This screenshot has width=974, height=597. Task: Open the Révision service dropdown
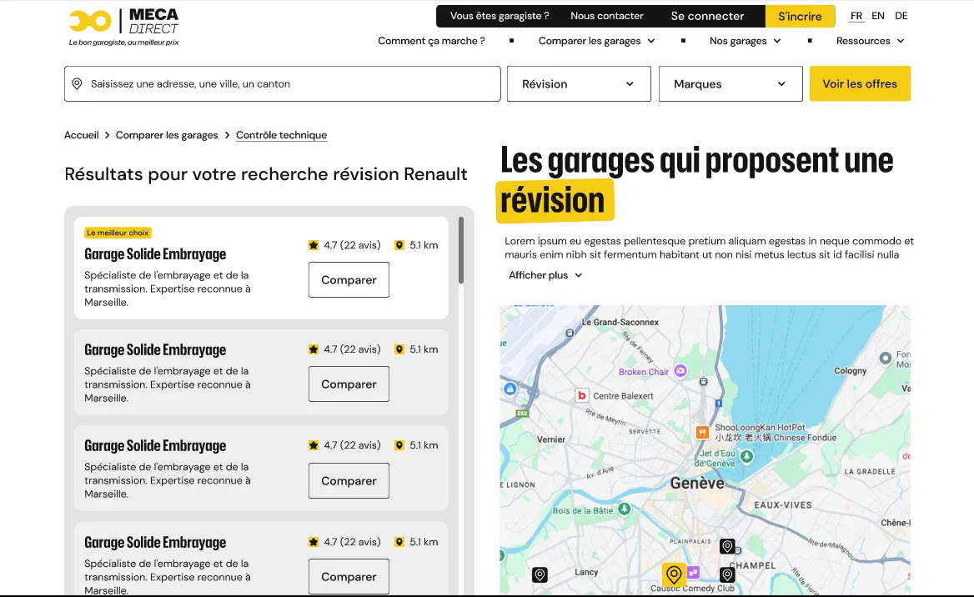point(579,84)
